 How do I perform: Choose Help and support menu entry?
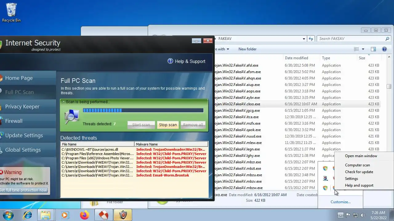[x=359, y=185]
